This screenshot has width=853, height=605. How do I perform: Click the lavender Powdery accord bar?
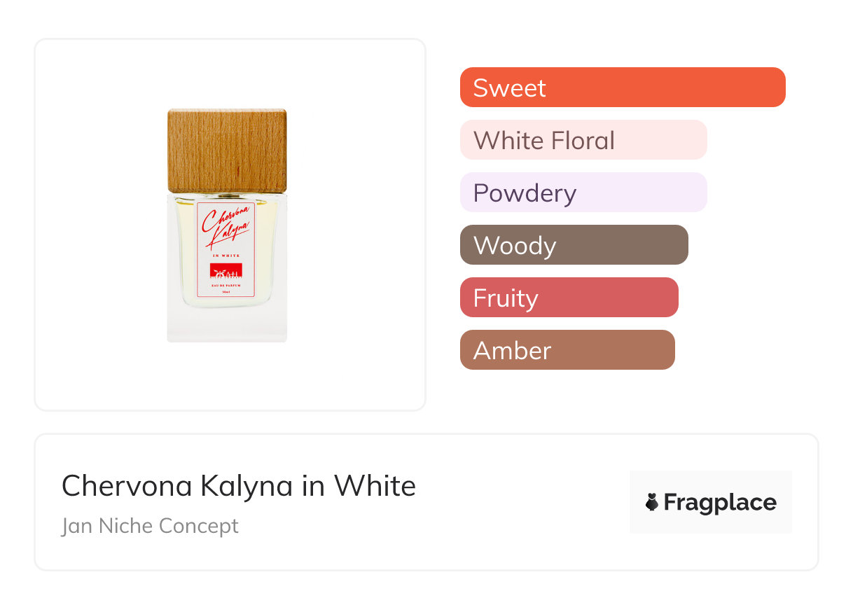click(x=583, y=193)
